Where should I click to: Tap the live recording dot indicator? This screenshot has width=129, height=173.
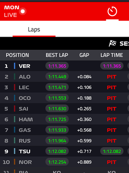point(23,11)
